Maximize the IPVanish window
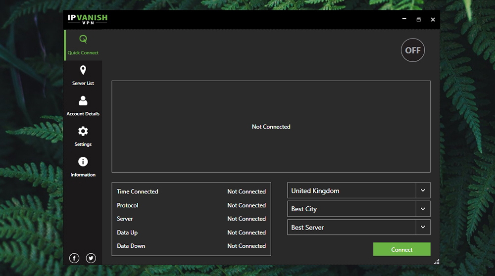495x276 pixels. point(419,19)
